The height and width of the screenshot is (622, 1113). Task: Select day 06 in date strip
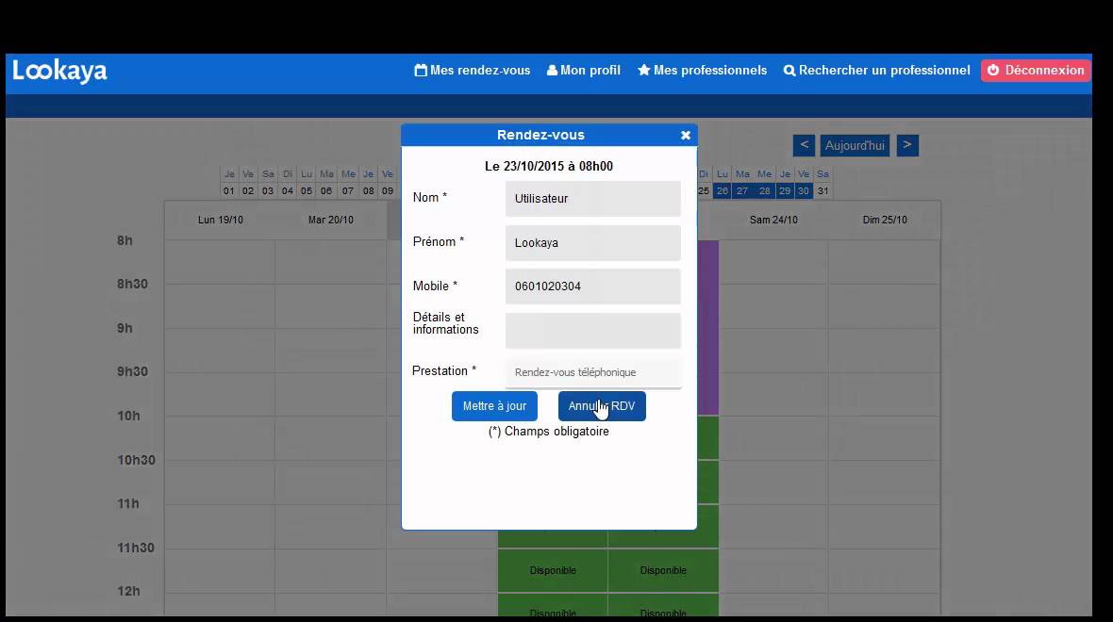pyautogui.click(x=326, y=190)
